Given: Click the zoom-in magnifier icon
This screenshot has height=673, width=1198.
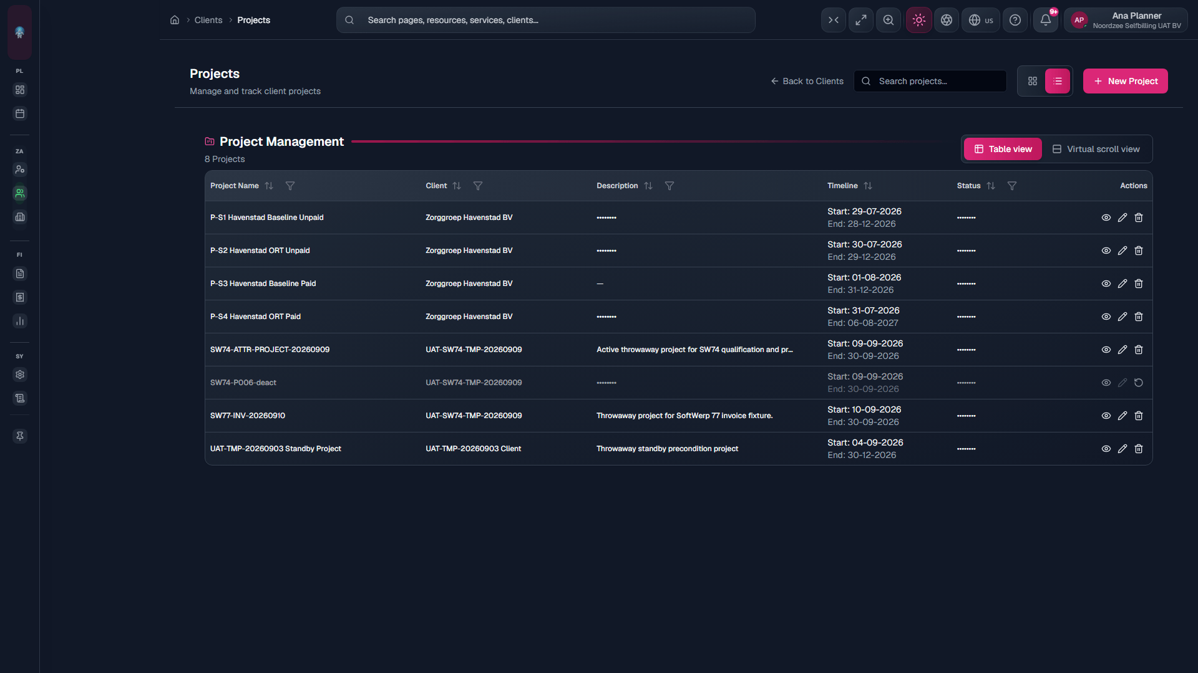Looking at the screenshot, I should [x=889, y=20].
